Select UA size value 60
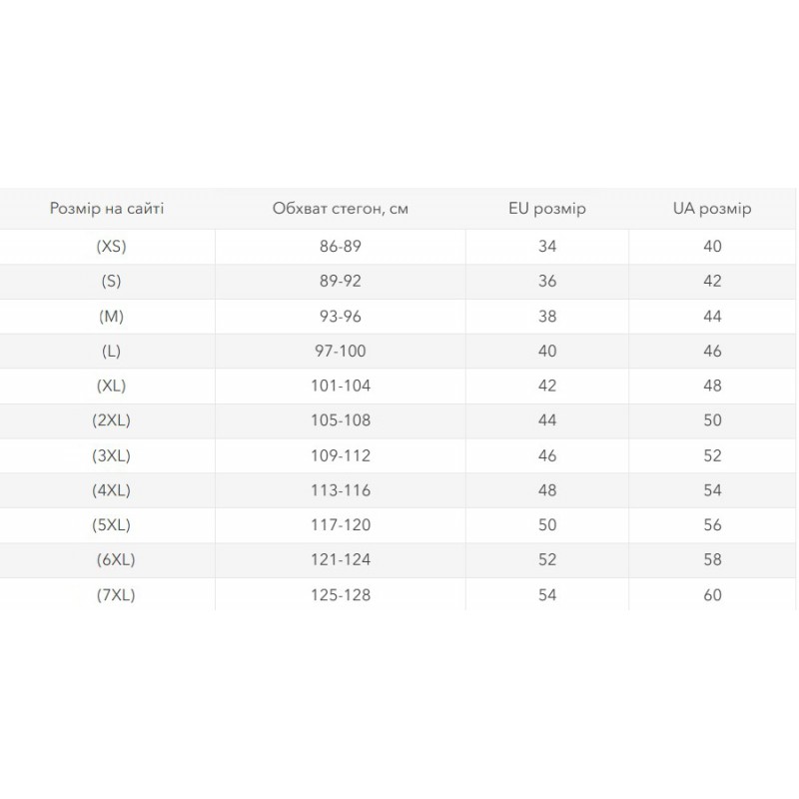 [712, 595]
